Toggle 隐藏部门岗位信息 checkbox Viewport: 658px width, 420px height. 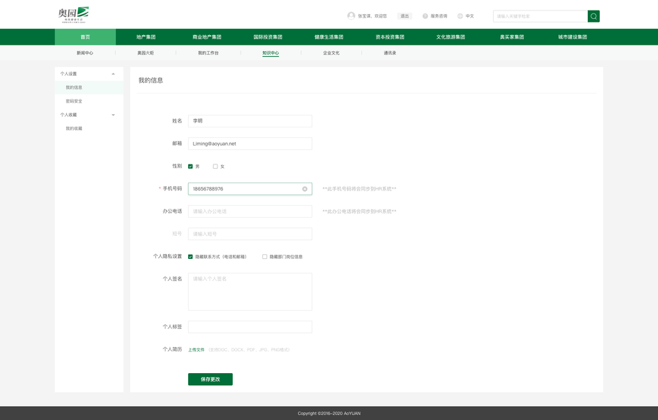[264, 257]
